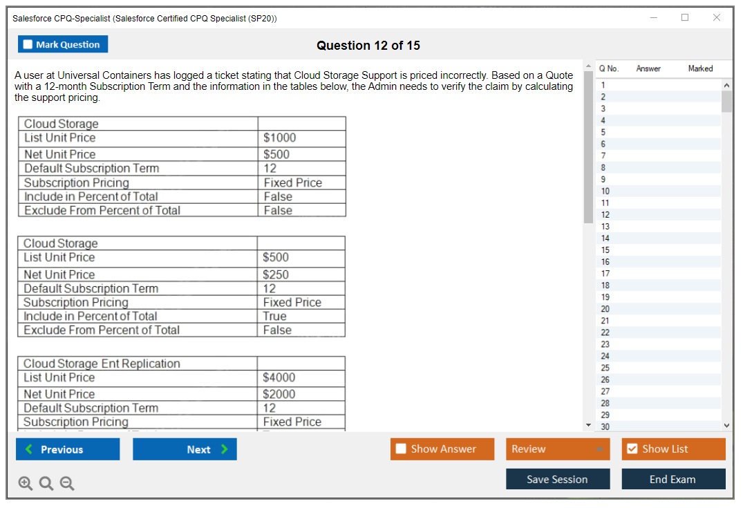Uncheck the Show List checkbox

[x=632, y=449]
